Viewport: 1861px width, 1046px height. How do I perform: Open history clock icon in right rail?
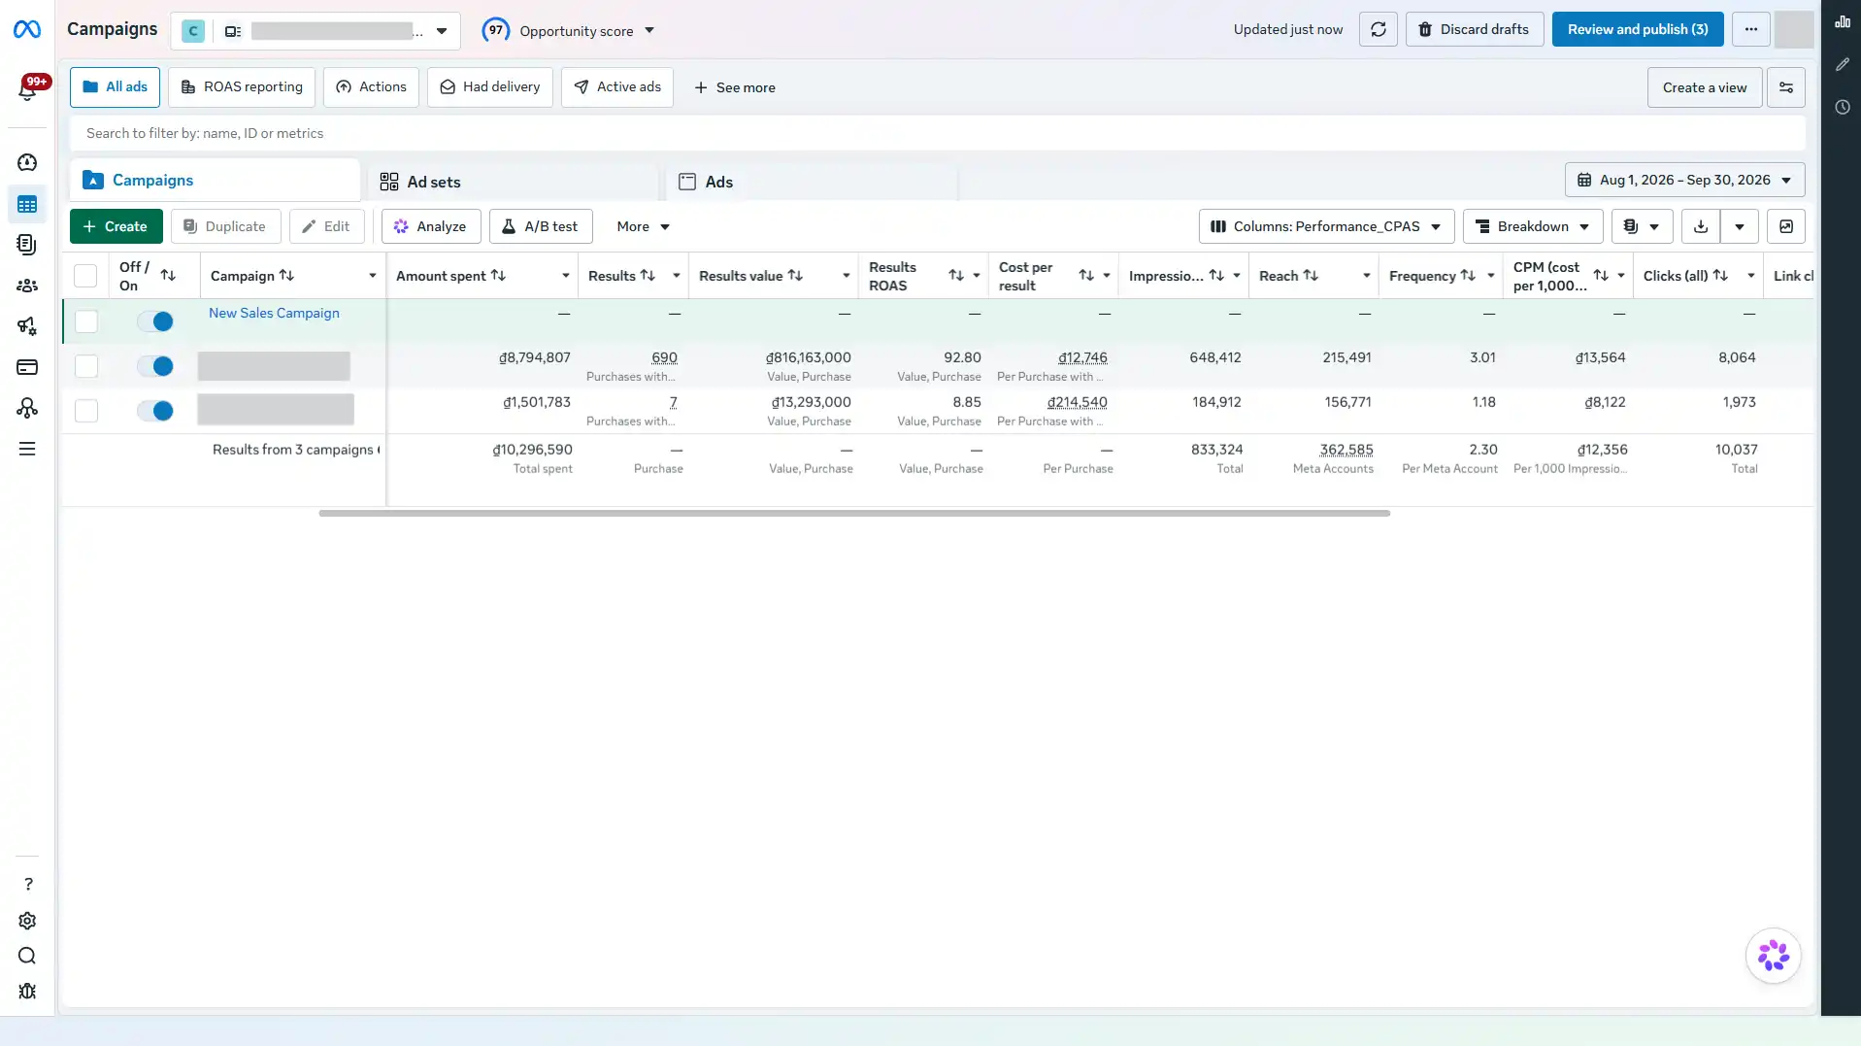[1842, 107]
